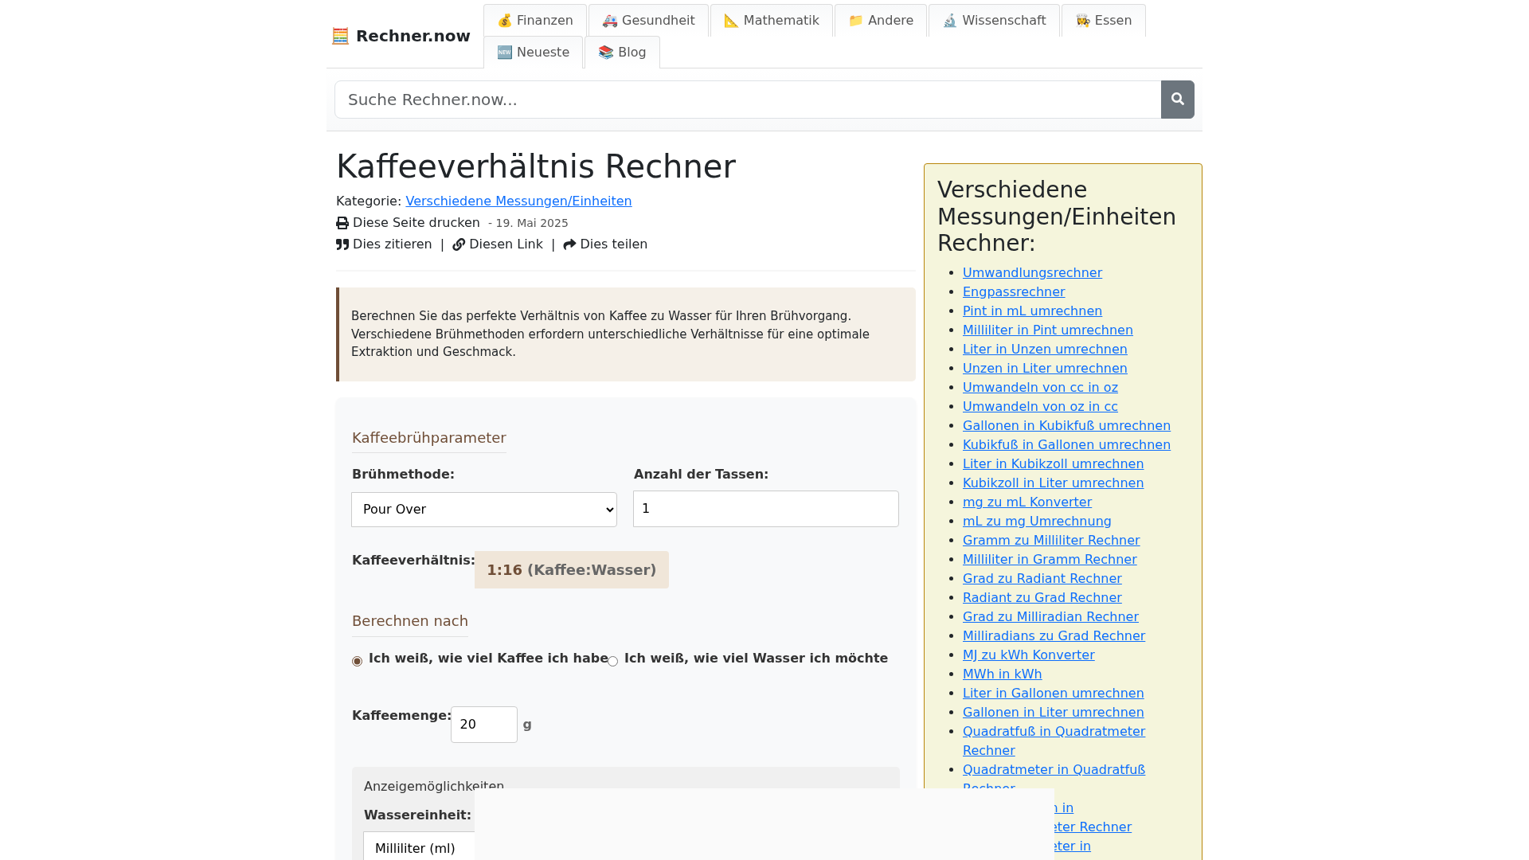Select radio 'Ich weiß, wie viel Kaffee ich habe'
This screenshot has width=1529, height=860.
tap(357, 661)
